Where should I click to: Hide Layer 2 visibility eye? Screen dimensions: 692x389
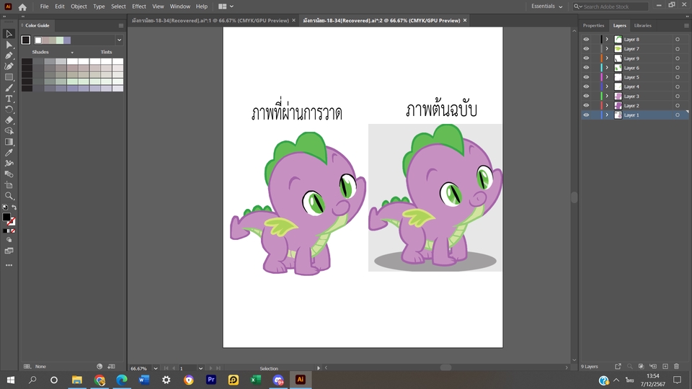click(x=586, y=105)
